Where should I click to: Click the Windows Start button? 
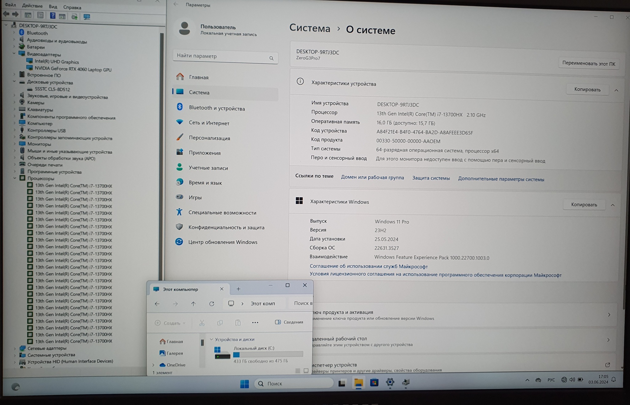245,384
